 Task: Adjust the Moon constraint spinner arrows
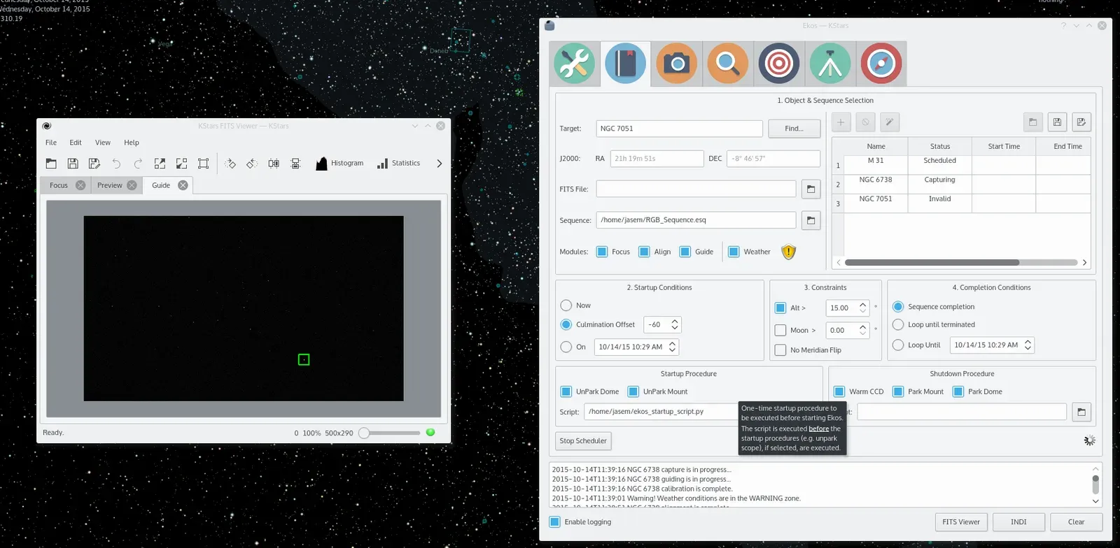(862, 330)
